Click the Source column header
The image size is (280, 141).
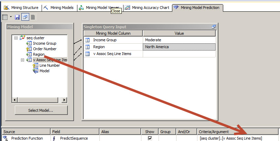26,132
